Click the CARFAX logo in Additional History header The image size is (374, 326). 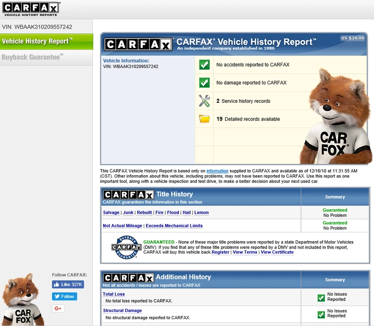click(x=129, y=278)
